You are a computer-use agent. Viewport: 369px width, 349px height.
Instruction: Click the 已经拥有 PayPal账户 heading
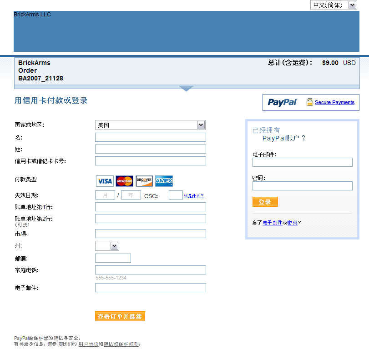[x=279, y=134]
